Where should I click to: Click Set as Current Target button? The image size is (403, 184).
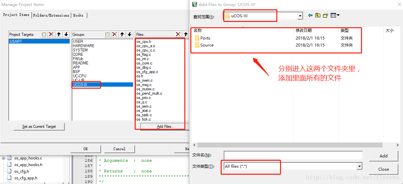pyautogui.click(x=39, y=127)
